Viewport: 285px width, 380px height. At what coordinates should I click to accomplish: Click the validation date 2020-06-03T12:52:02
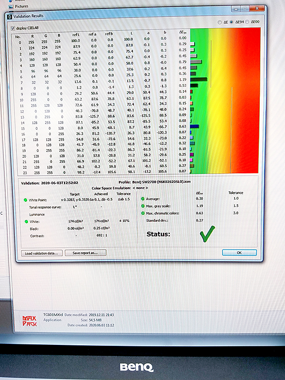click(60, 183)
